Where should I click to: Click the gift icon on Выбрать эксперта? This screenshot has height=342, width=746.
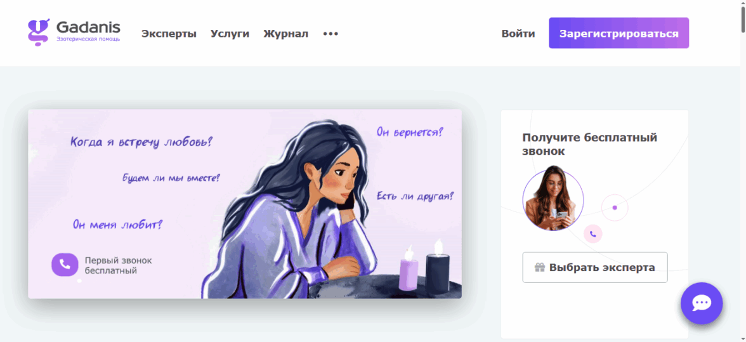tap(539, 267)
